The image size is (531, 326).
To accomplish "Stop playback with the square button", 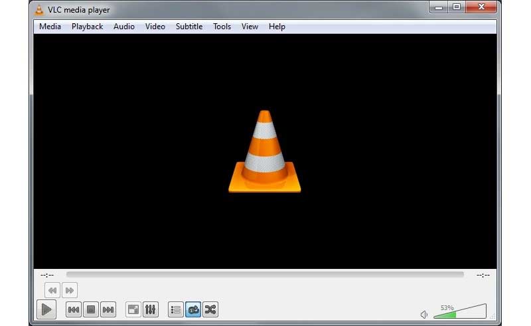I will point(91,309).
